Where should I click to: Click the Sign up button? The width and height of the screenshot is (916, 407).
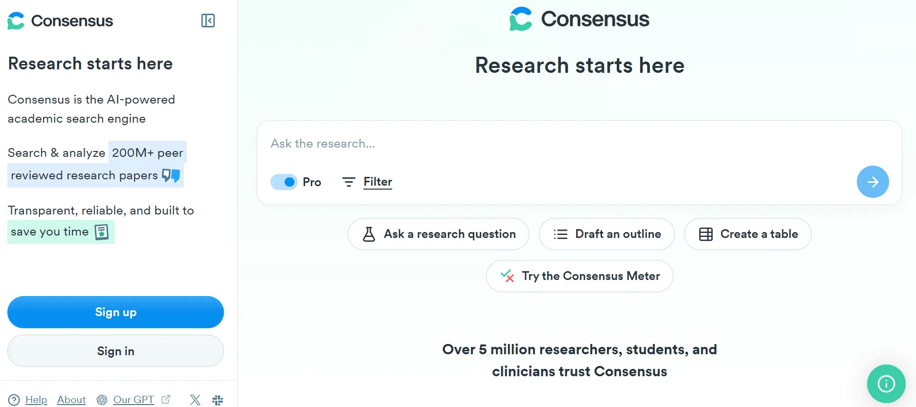click(115, 312)
